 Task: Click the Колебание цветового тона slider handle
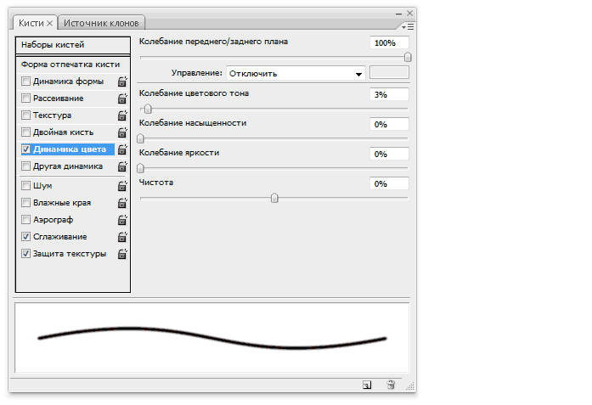[x=149, y=109]
